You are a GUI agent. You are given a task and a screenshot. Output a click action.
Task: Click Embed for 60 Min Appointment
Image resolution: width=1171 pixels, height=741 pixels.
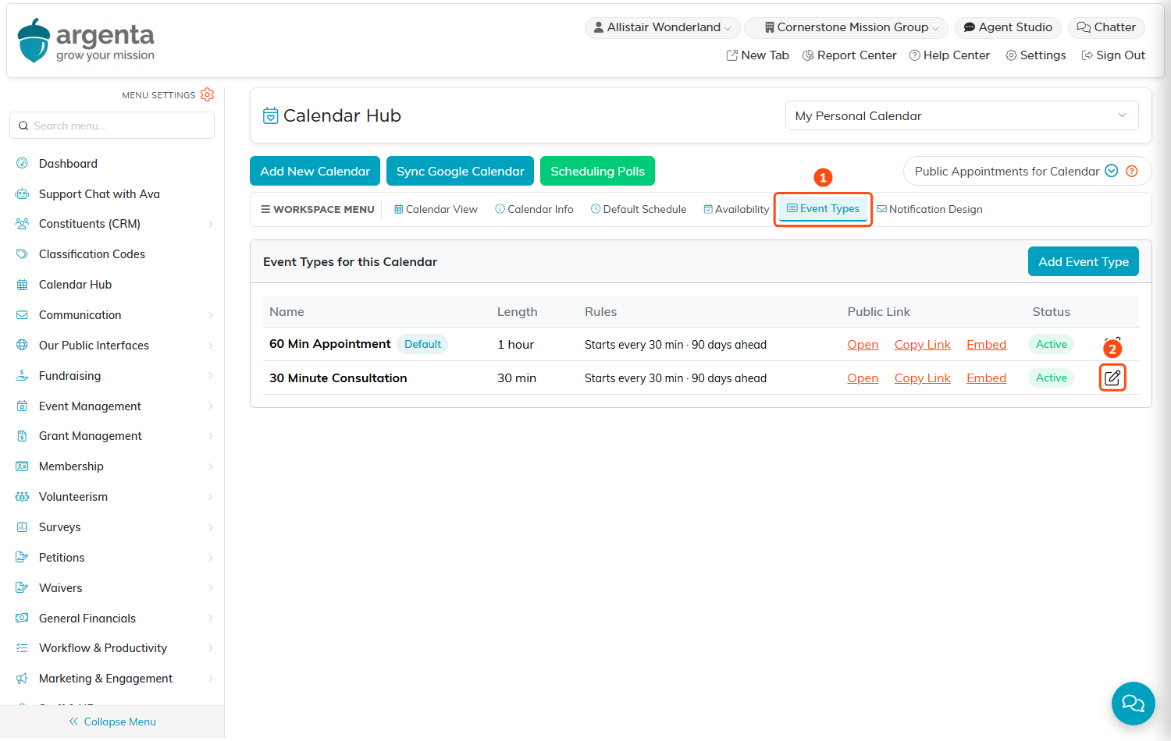point(986,345)
